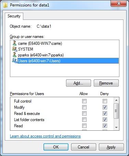This screenshot has width=129, height=156.
Task: Switch to the Security tab
Action: pyautogui.click(x=14, y=16)
